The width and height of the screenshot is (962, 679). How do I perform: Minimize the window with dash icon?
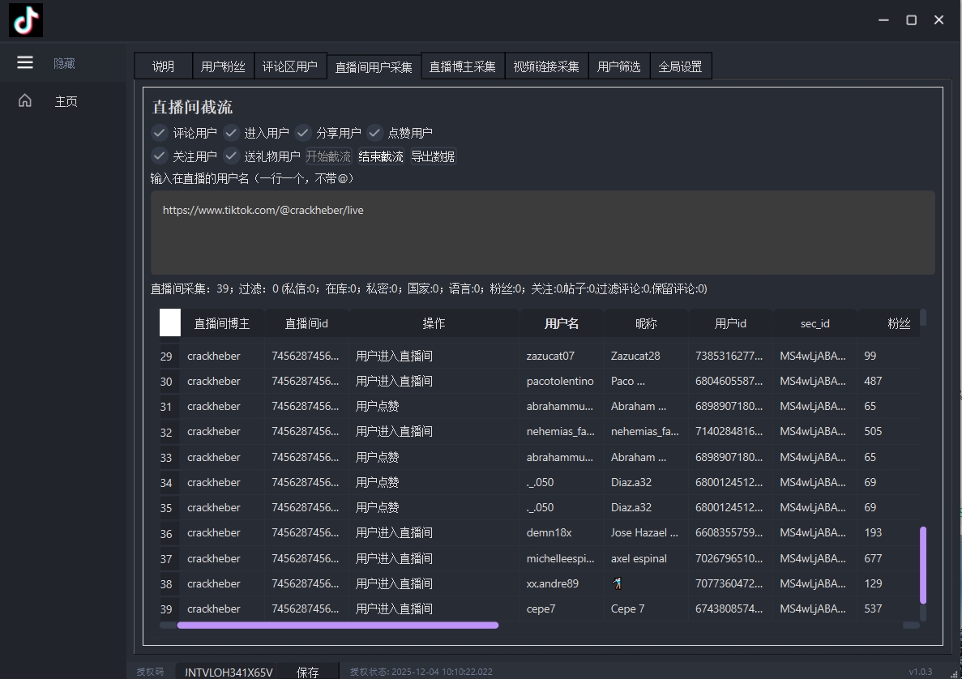pyautogui.click(x=884, y=20)
